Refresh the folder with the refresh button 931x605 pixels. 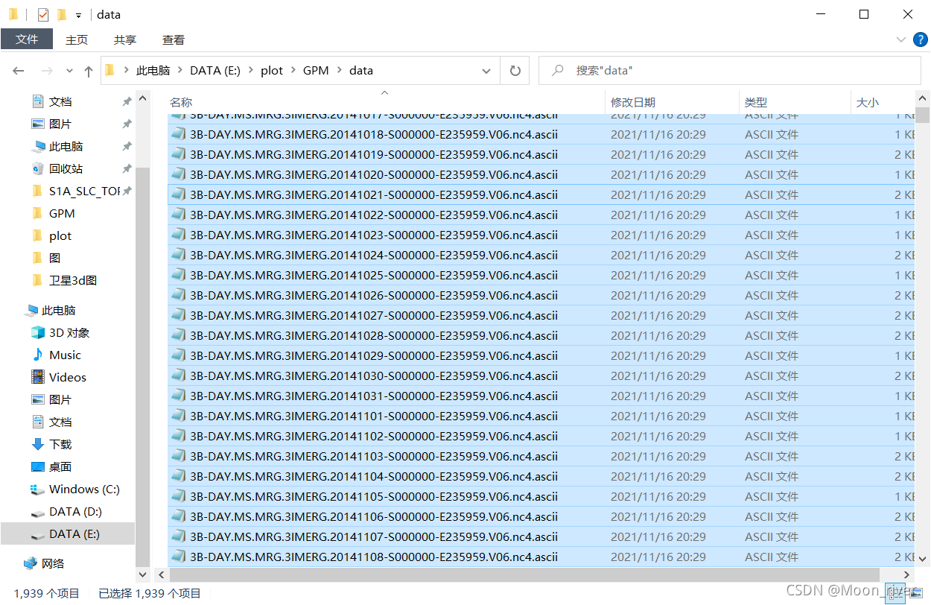(x=515, y=71)
